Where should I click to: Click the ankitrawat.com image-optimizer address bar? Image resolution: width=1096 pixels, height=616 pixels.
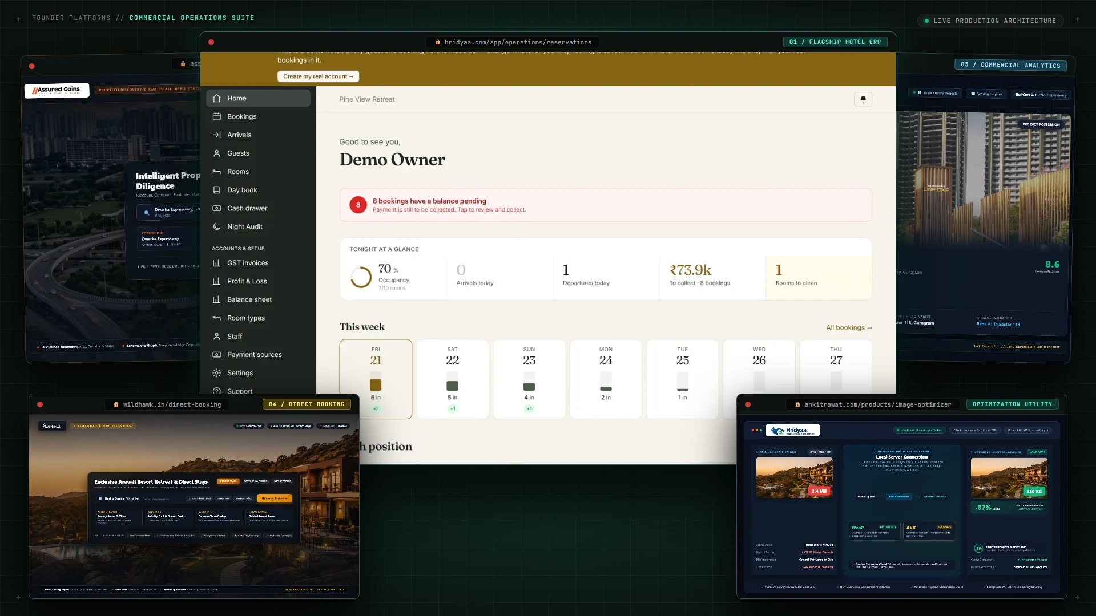(872, 404)
